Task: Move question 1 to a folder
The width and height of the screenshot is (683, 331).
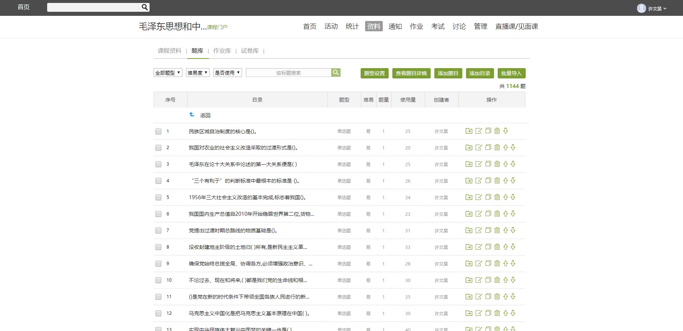Action: pos(469,131)
